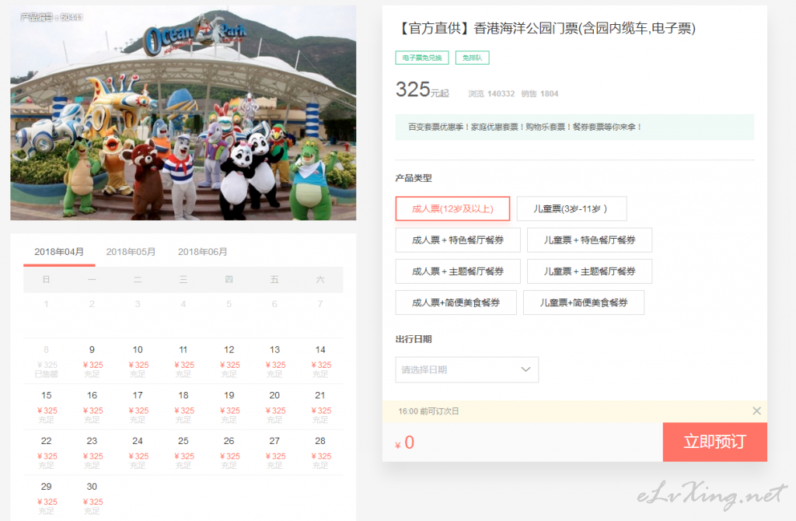This screenshot has width=796, height=521.
Task: Pick April 20 on the calendar
Action: pos(274,407)
